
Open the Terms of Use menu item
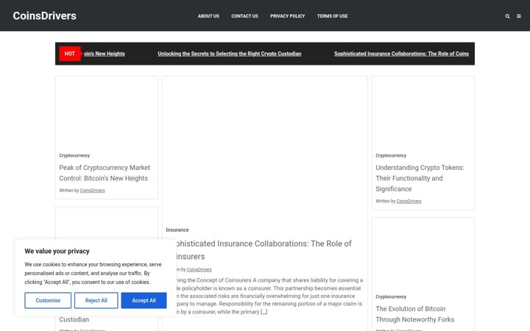[332, 16]
